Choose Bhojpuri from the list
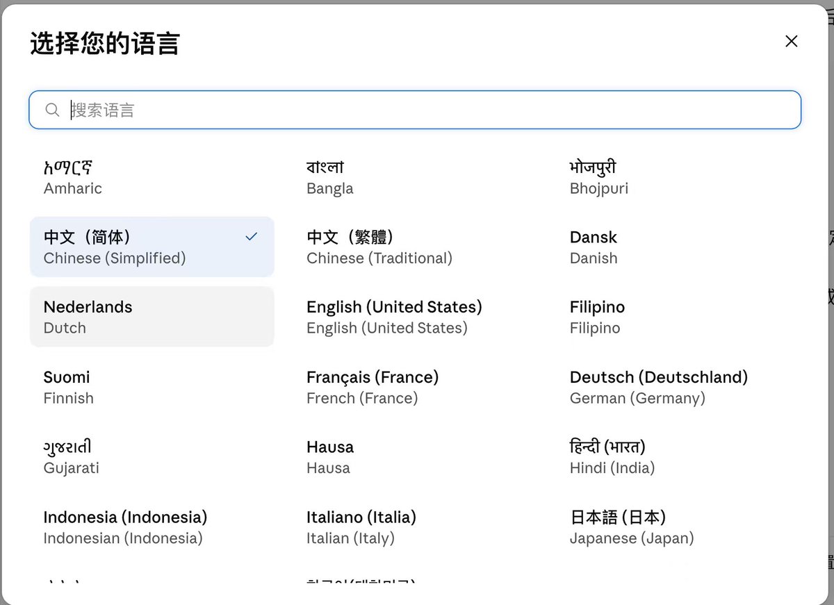 678,177
